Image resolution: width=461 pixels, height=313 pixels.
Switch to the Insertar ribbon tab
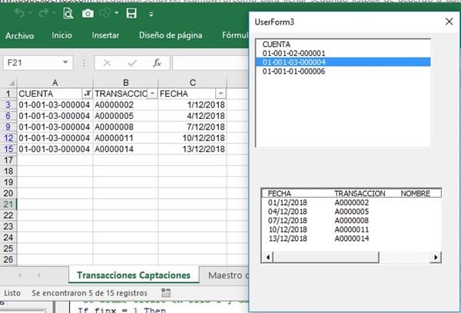(x=104, y=36)
